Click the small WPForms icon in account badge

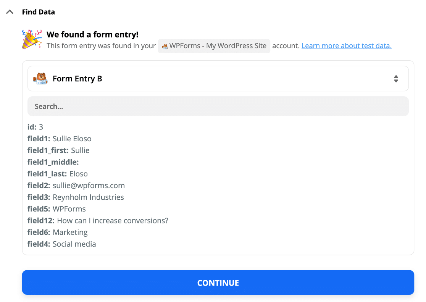pos(165,46)
